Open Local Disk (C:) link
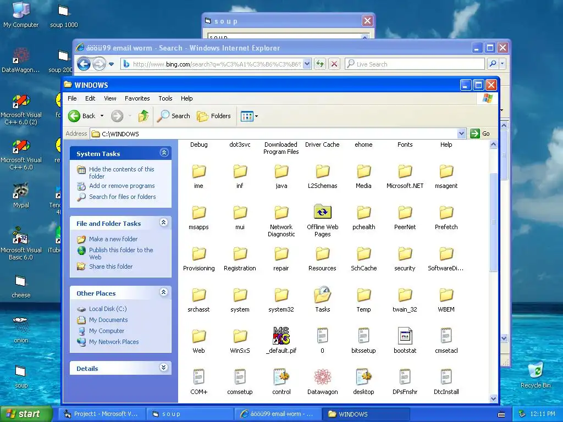The height and width of the screenshot is (422, 563). (108, 309)
